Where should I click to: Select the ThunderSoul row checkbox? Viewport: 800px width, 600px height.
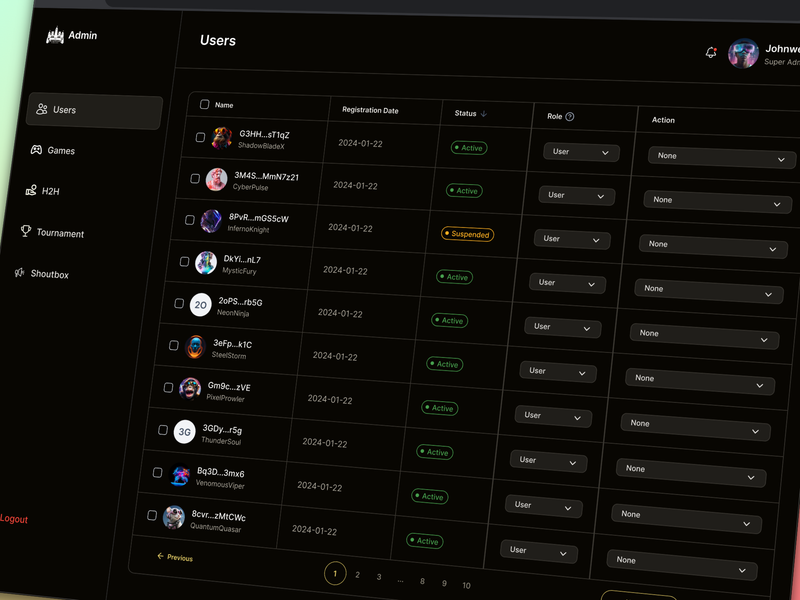[x=163, y=430]
